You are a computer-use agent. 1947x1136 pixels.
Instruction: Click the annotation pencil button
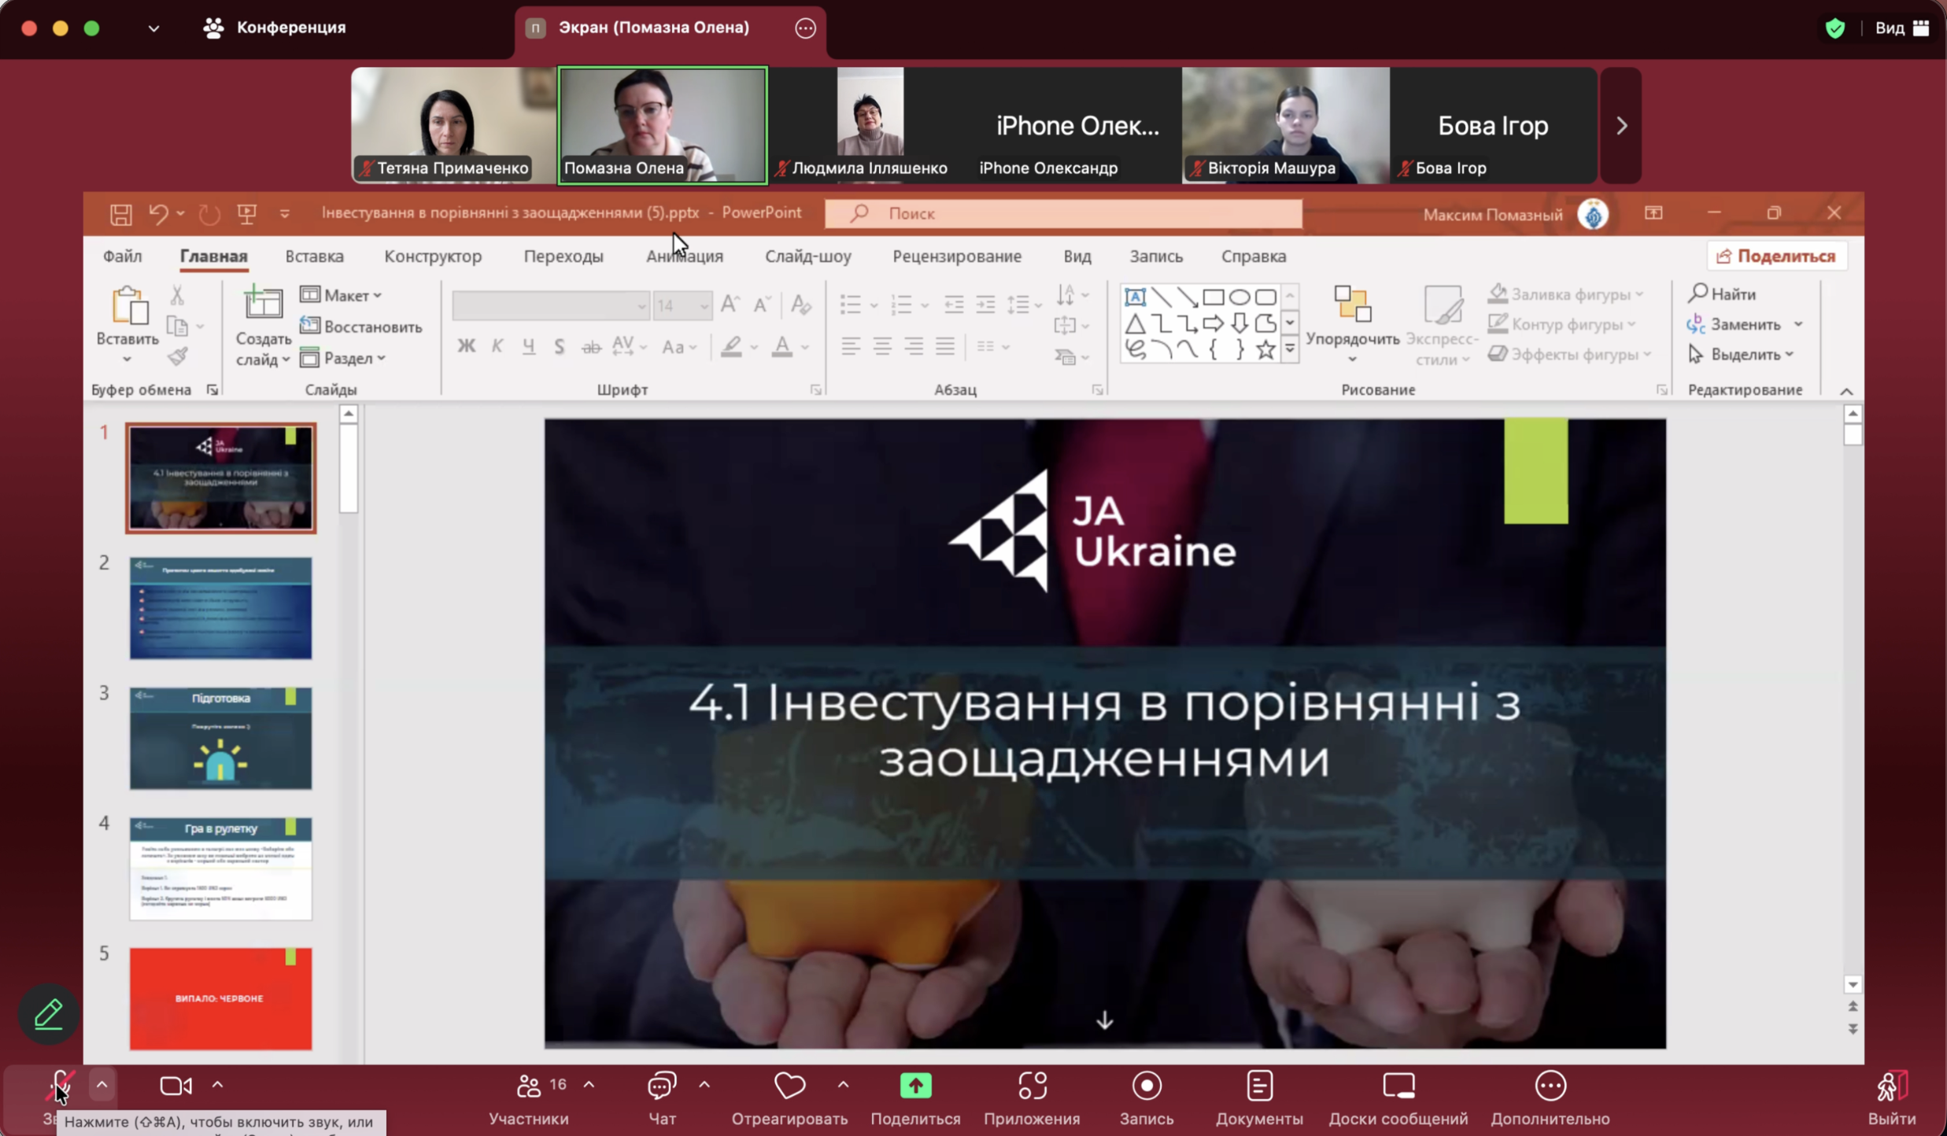tap(49, 1014)
